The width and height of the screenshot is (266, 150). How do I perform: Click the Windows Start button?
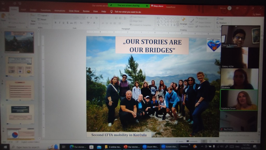click(5, 147)
